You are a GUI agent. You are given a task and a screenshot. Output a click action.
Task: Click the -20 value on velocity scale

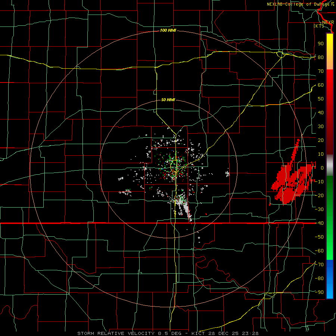(x=319, y=196)
